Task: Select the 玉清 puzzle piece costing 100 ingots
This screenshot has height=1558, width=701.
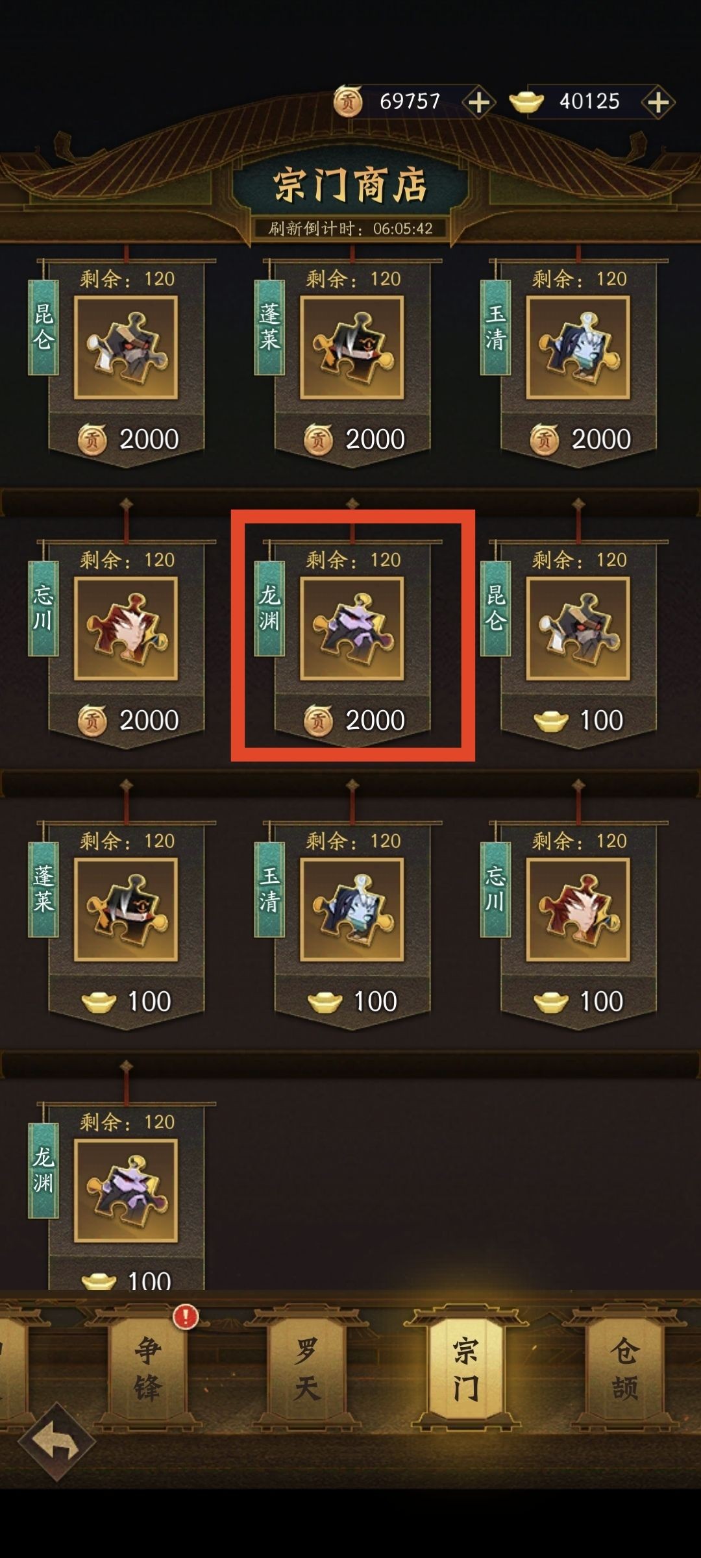Action: [x=352, y=909]
